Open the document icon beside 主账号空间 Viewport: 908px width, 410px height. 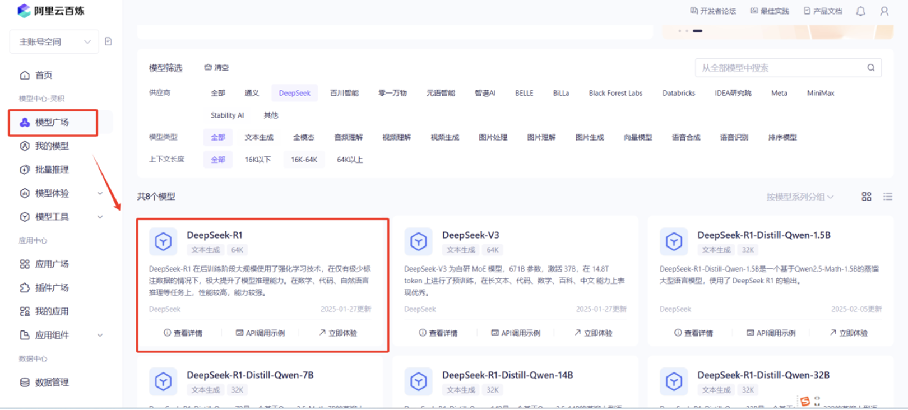click(x=108, y=41)
